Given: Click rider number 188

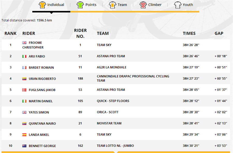Looking at the screenshot, I should coord(81,78).
